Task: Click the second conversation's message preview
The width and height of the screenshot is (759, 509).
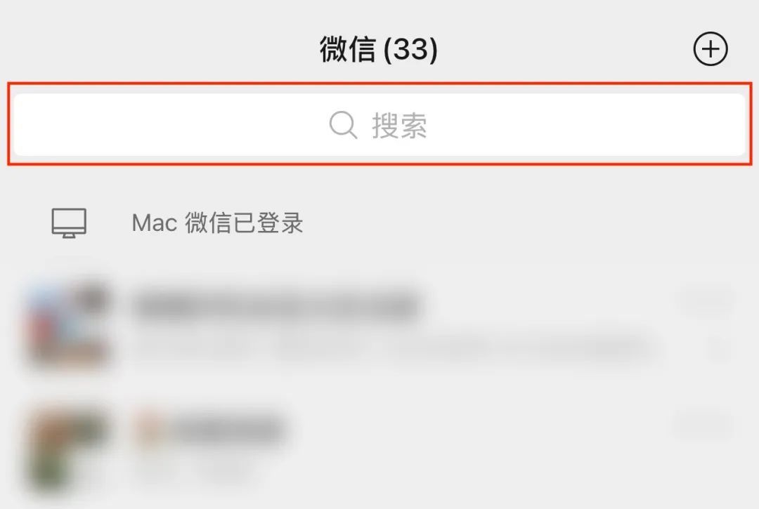Action: 194,468
